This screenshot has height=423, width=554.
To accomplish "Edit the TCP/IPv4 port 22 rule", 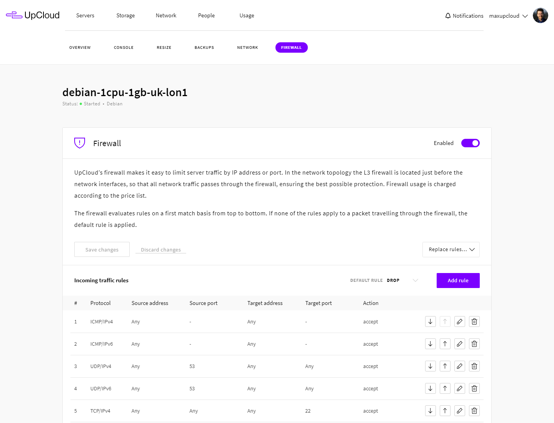I will pyautogui.click(x=459, y=411).
